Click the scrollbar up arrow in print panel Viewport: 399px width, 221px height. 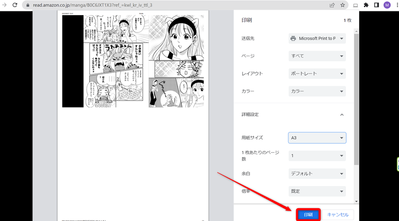click(356, 31)
